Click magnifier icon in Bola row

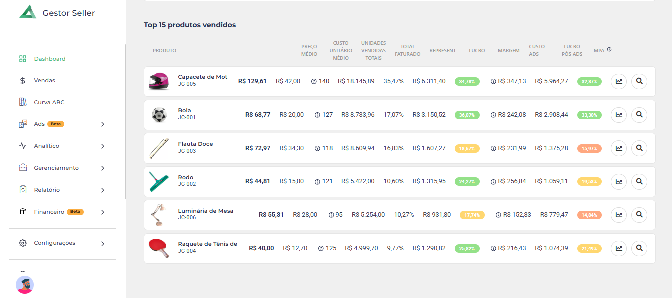(x=639, y=115)
